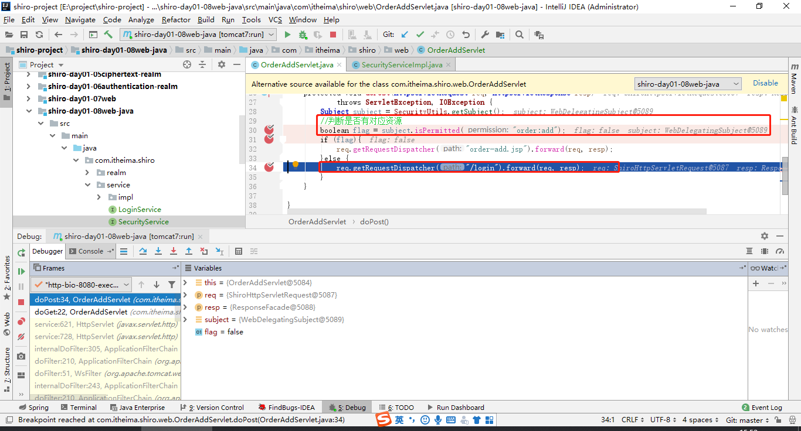Click Step Out in debugger toolbar
This screenshot has height=431, width=801.
[189, 251]
